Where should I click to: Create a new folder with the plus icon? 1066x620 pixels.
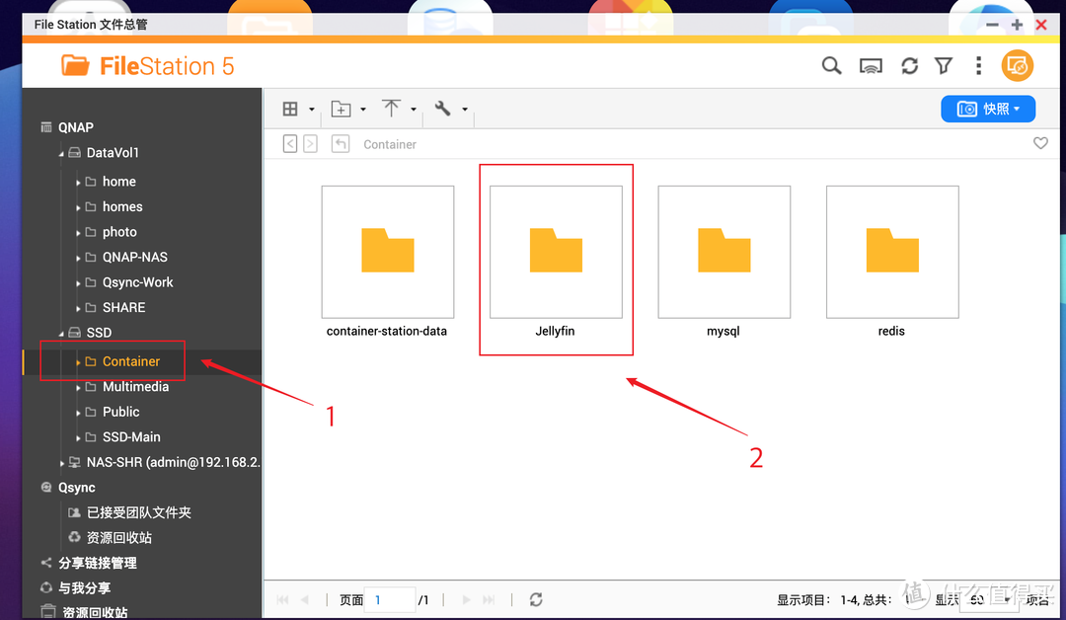point(341,109)
